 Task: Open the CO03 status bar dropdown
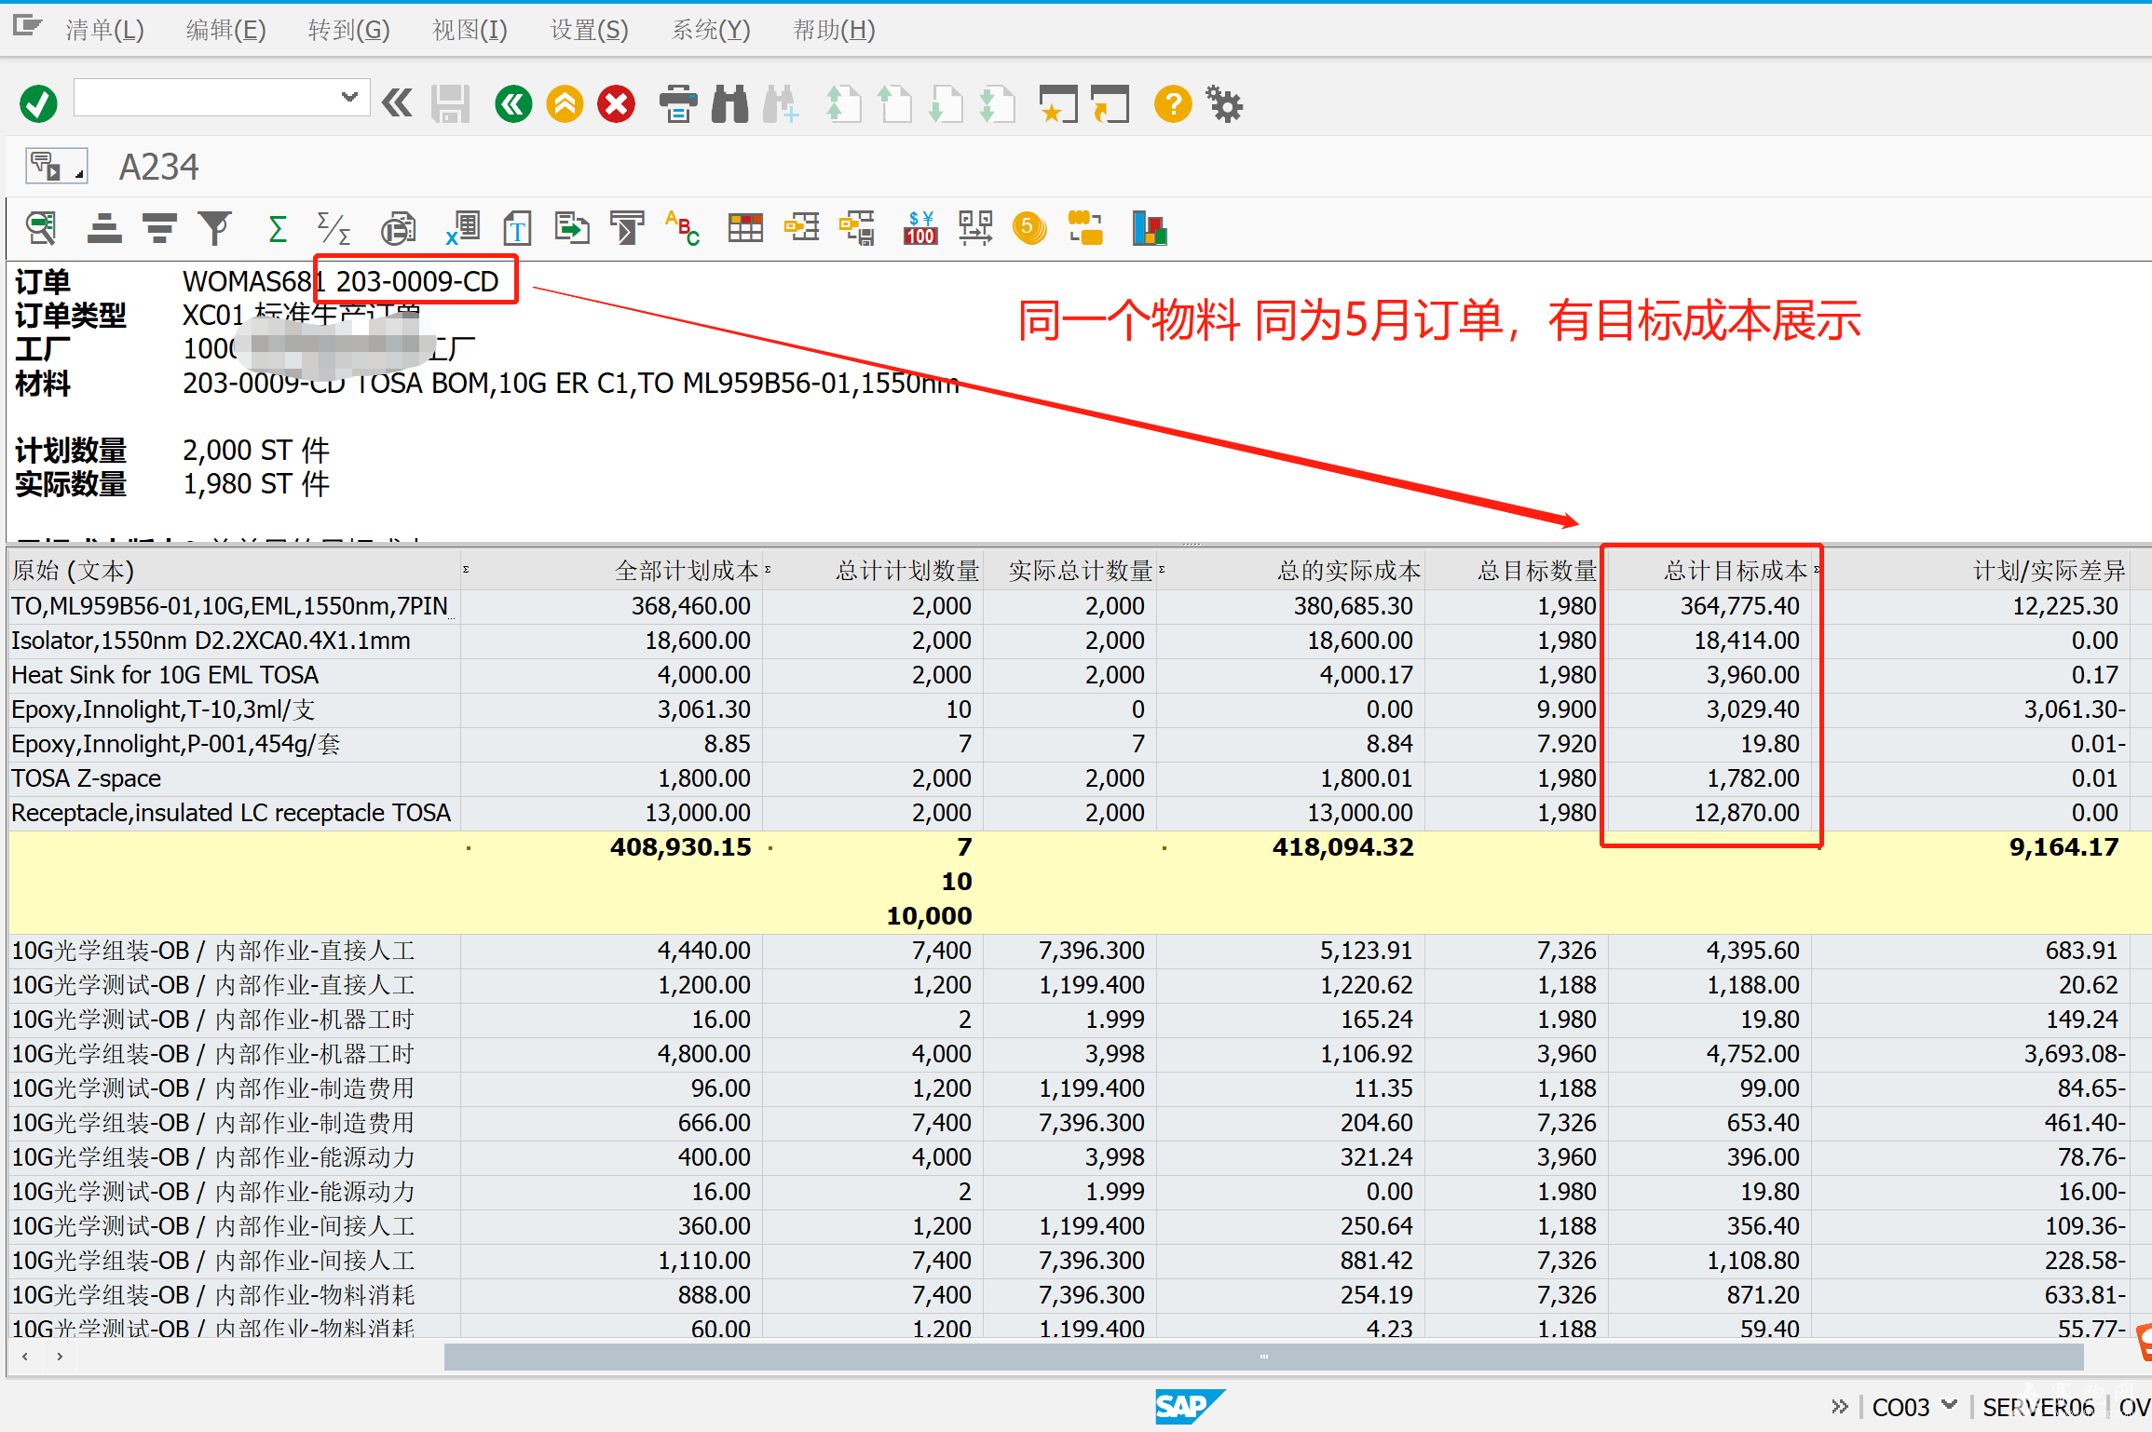1949,1405
